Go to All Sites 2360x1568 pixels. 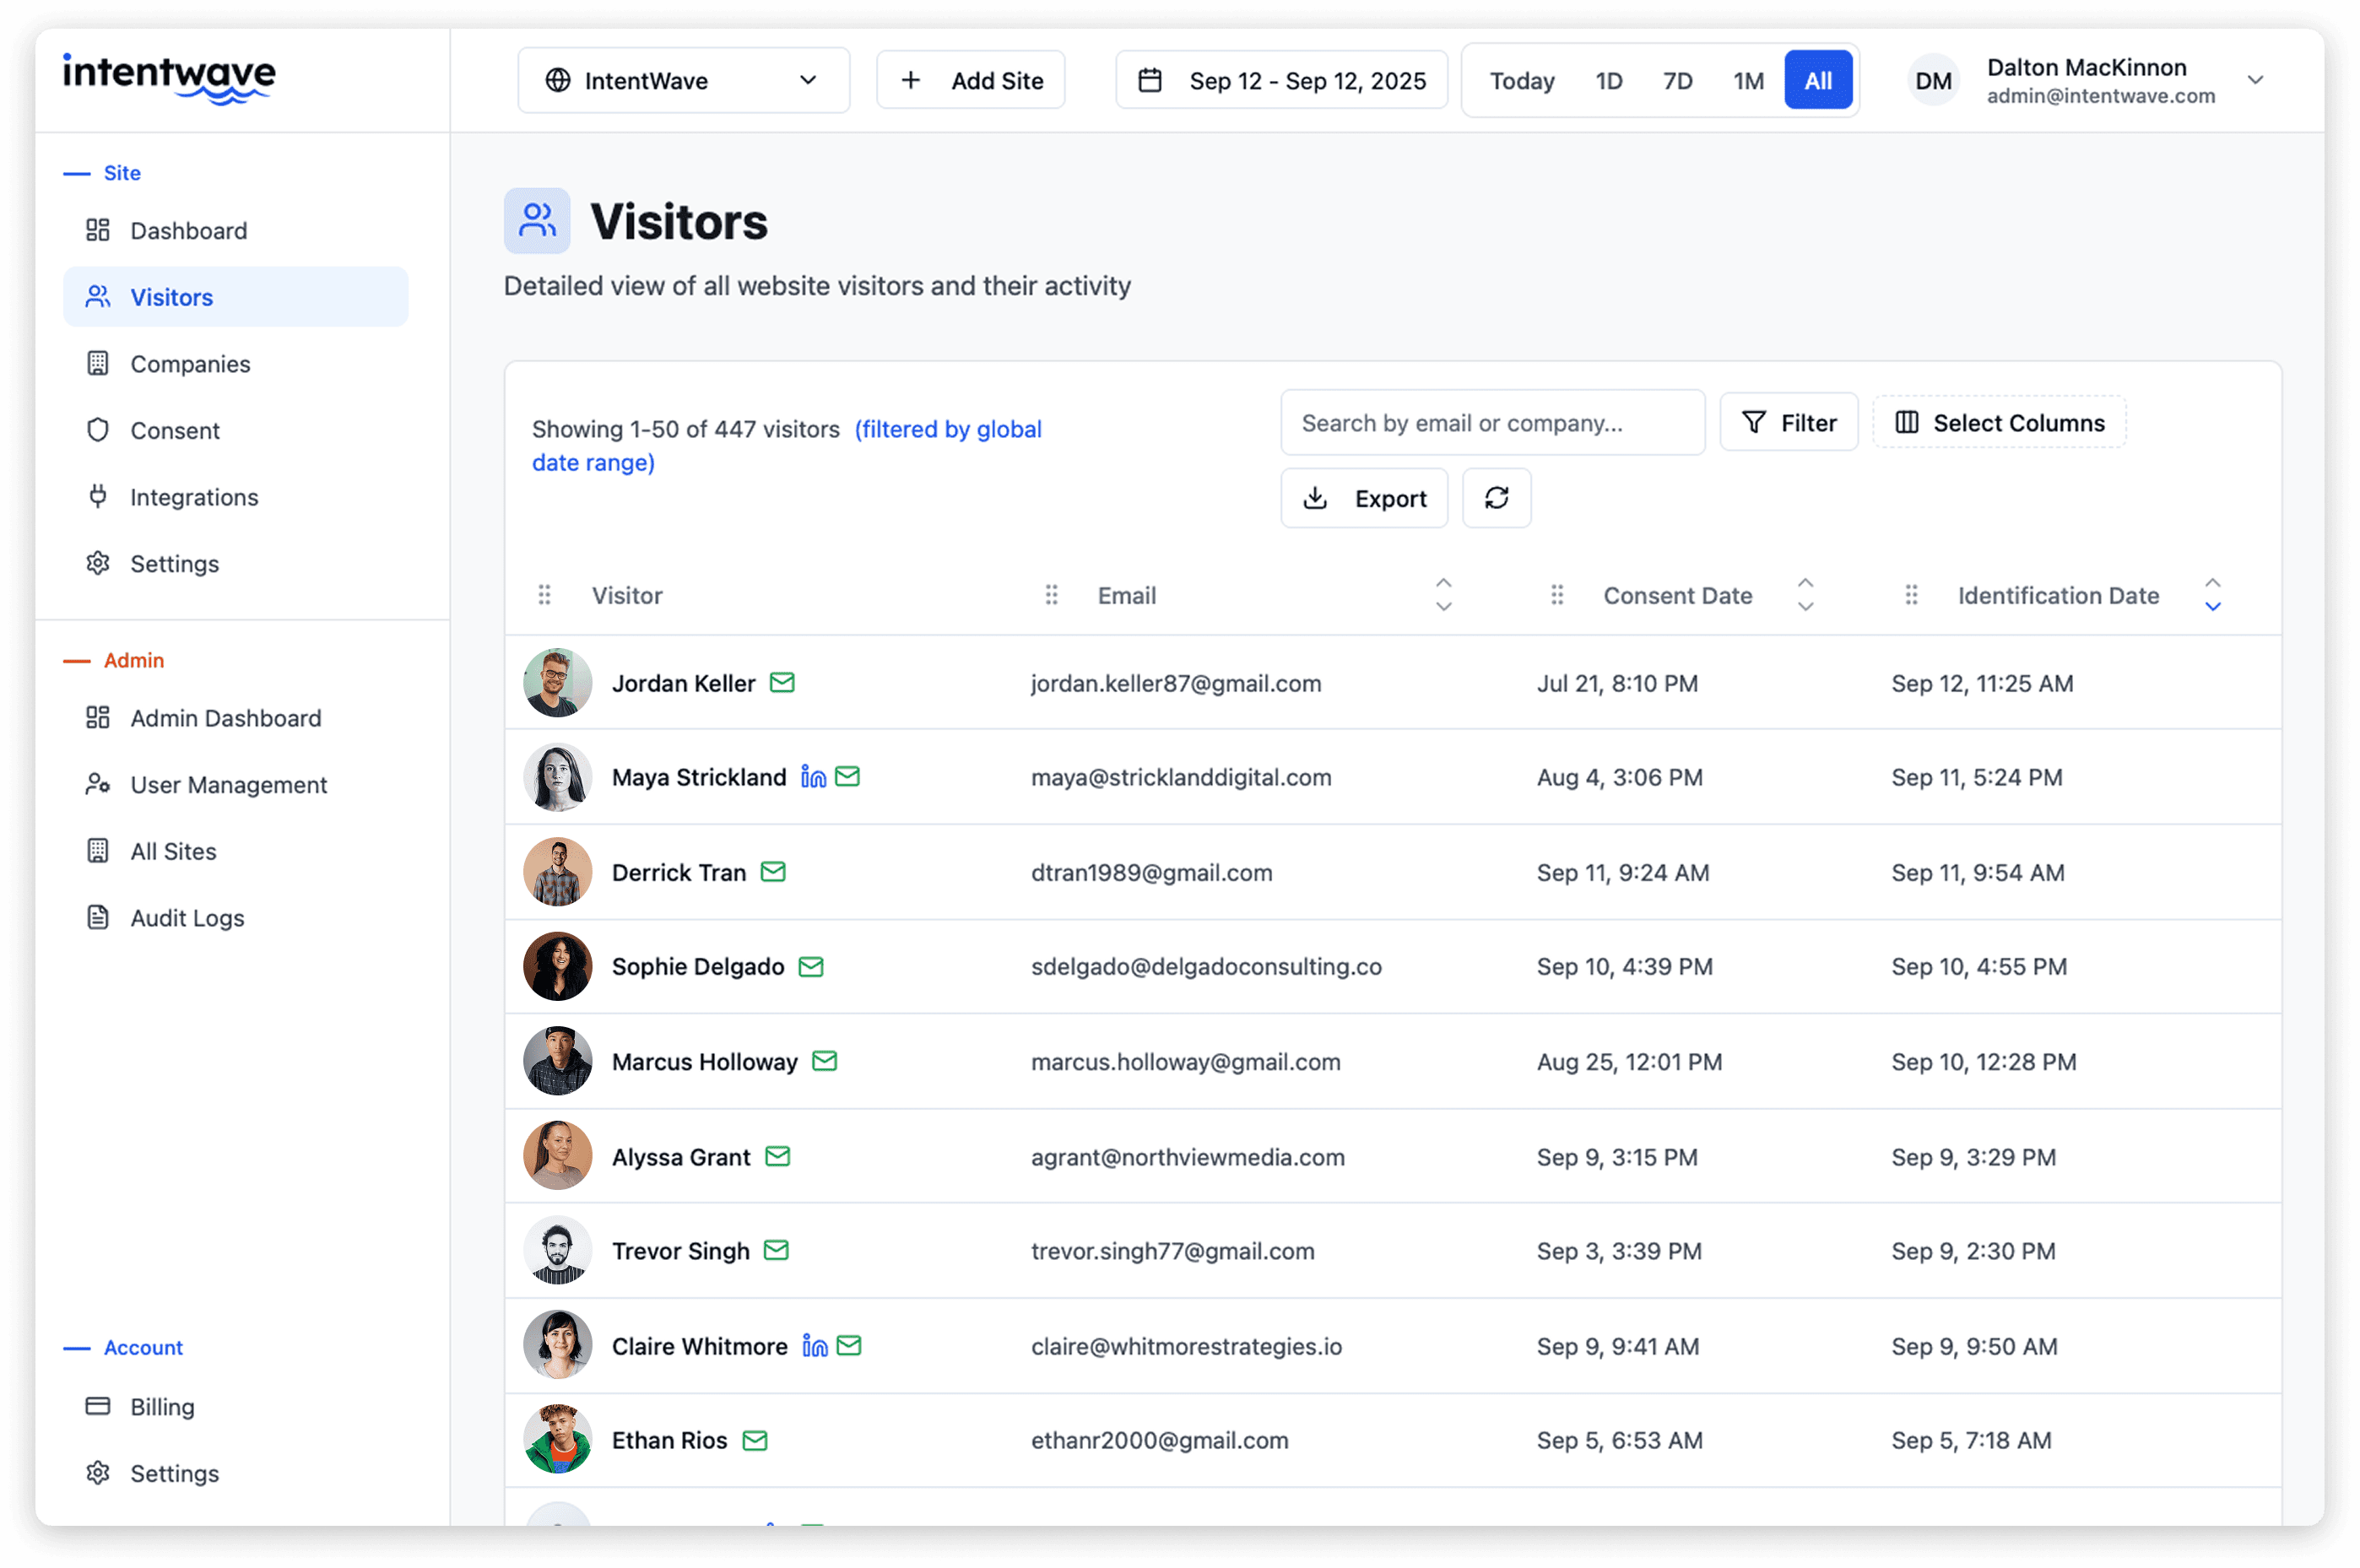(x=236, y=851)
